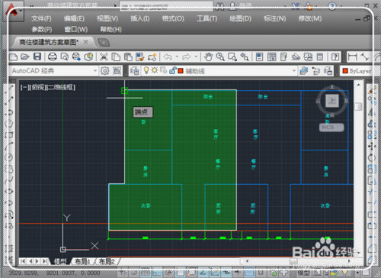Expand the 辅助线 layer dropdown list
Screen dimensions: 381x278
[294, 71]
